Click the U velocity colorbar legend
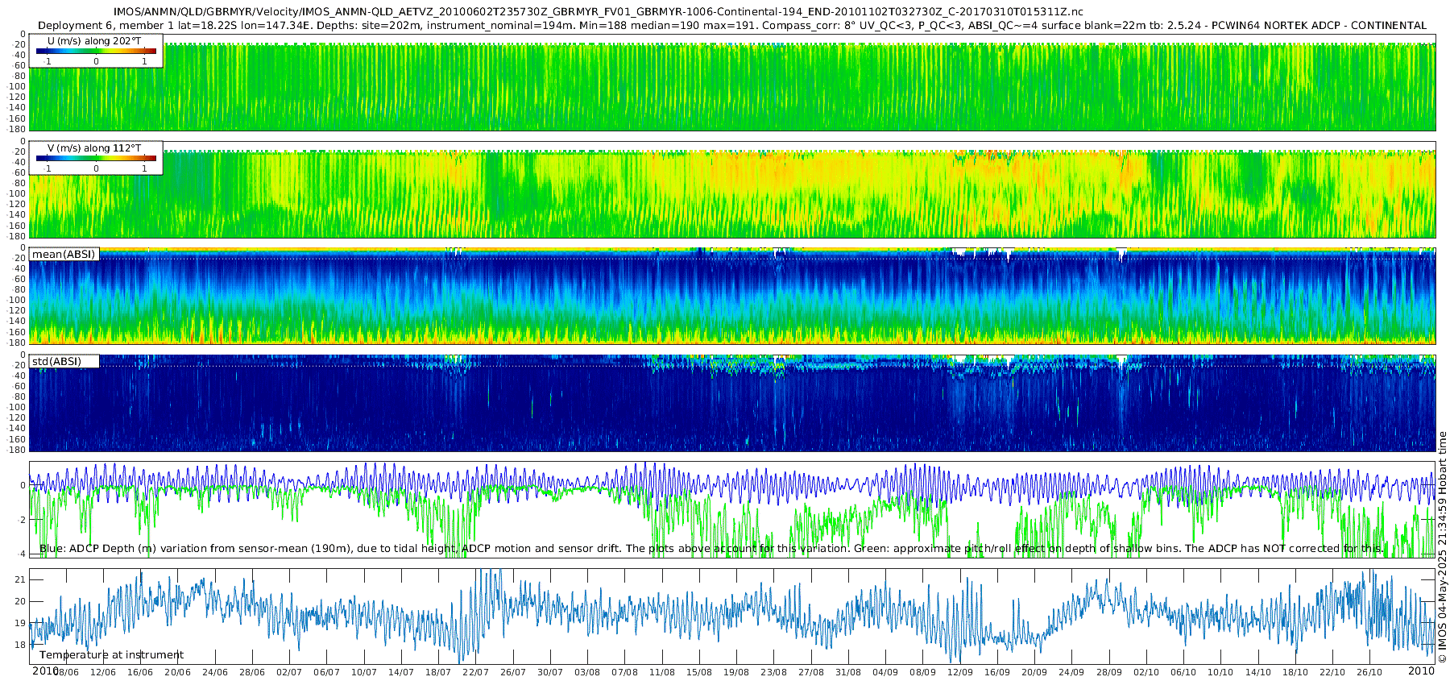The width and height of the screenshot is (1450, 685). tap(96, 52)
